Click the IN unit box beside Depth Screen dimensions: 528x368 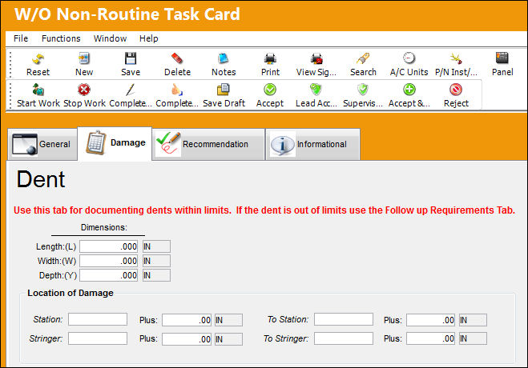156,275
